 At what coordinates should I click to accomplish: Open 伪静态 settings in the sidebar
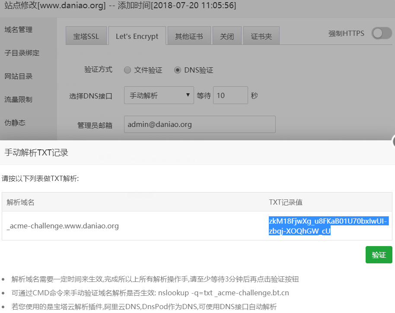[15, 123]
